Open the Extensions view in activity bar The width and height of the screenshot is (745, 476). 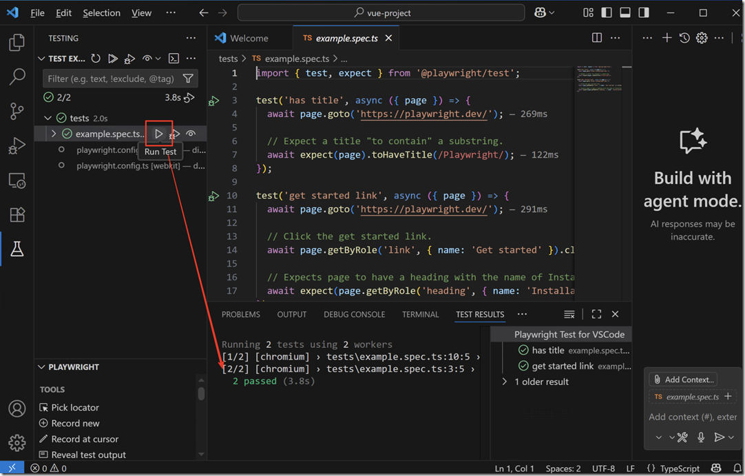coord(17,215)
